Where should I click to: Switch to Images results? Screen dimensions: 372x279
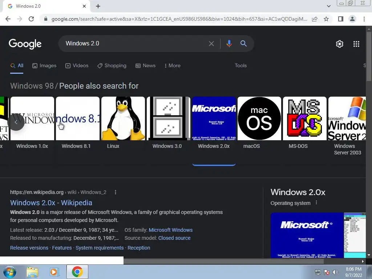44,66
